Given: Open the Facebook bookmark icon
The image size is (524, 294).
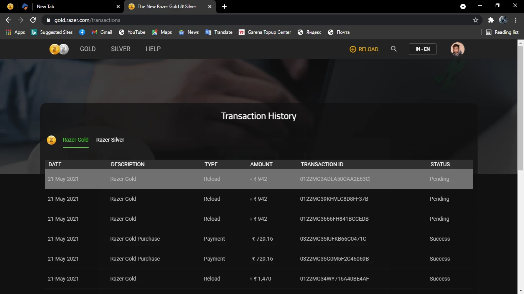Looking at the screenshot, I should click(x=82, y=32).
